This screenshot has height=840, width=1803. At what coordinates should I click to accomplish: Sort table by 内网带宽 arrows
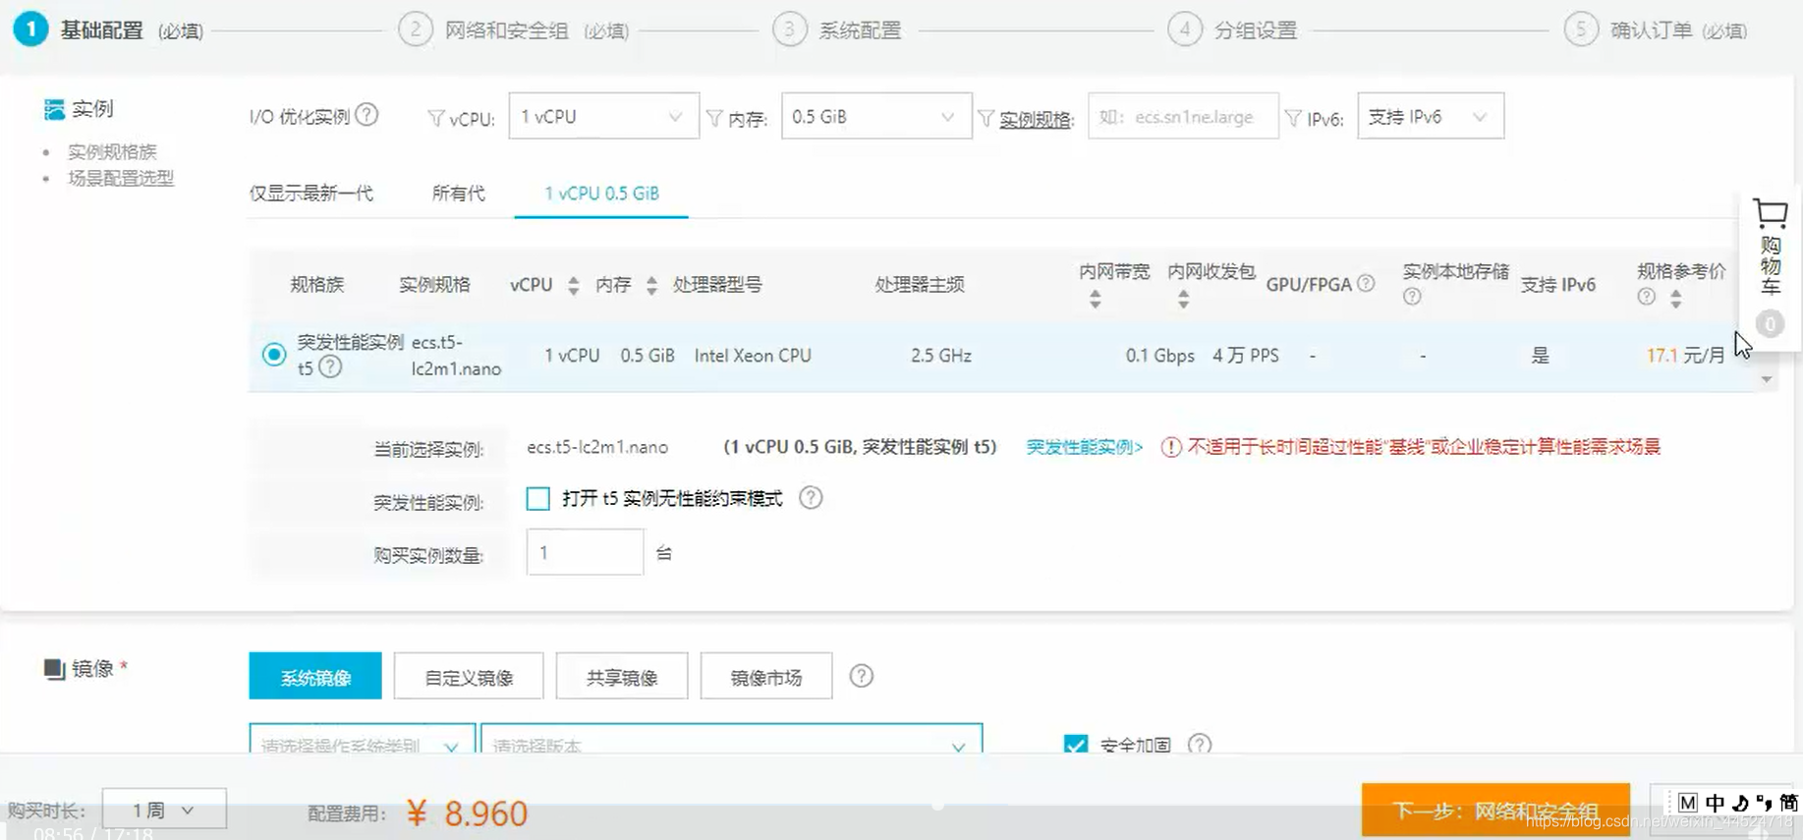(x=1095, y=300)
